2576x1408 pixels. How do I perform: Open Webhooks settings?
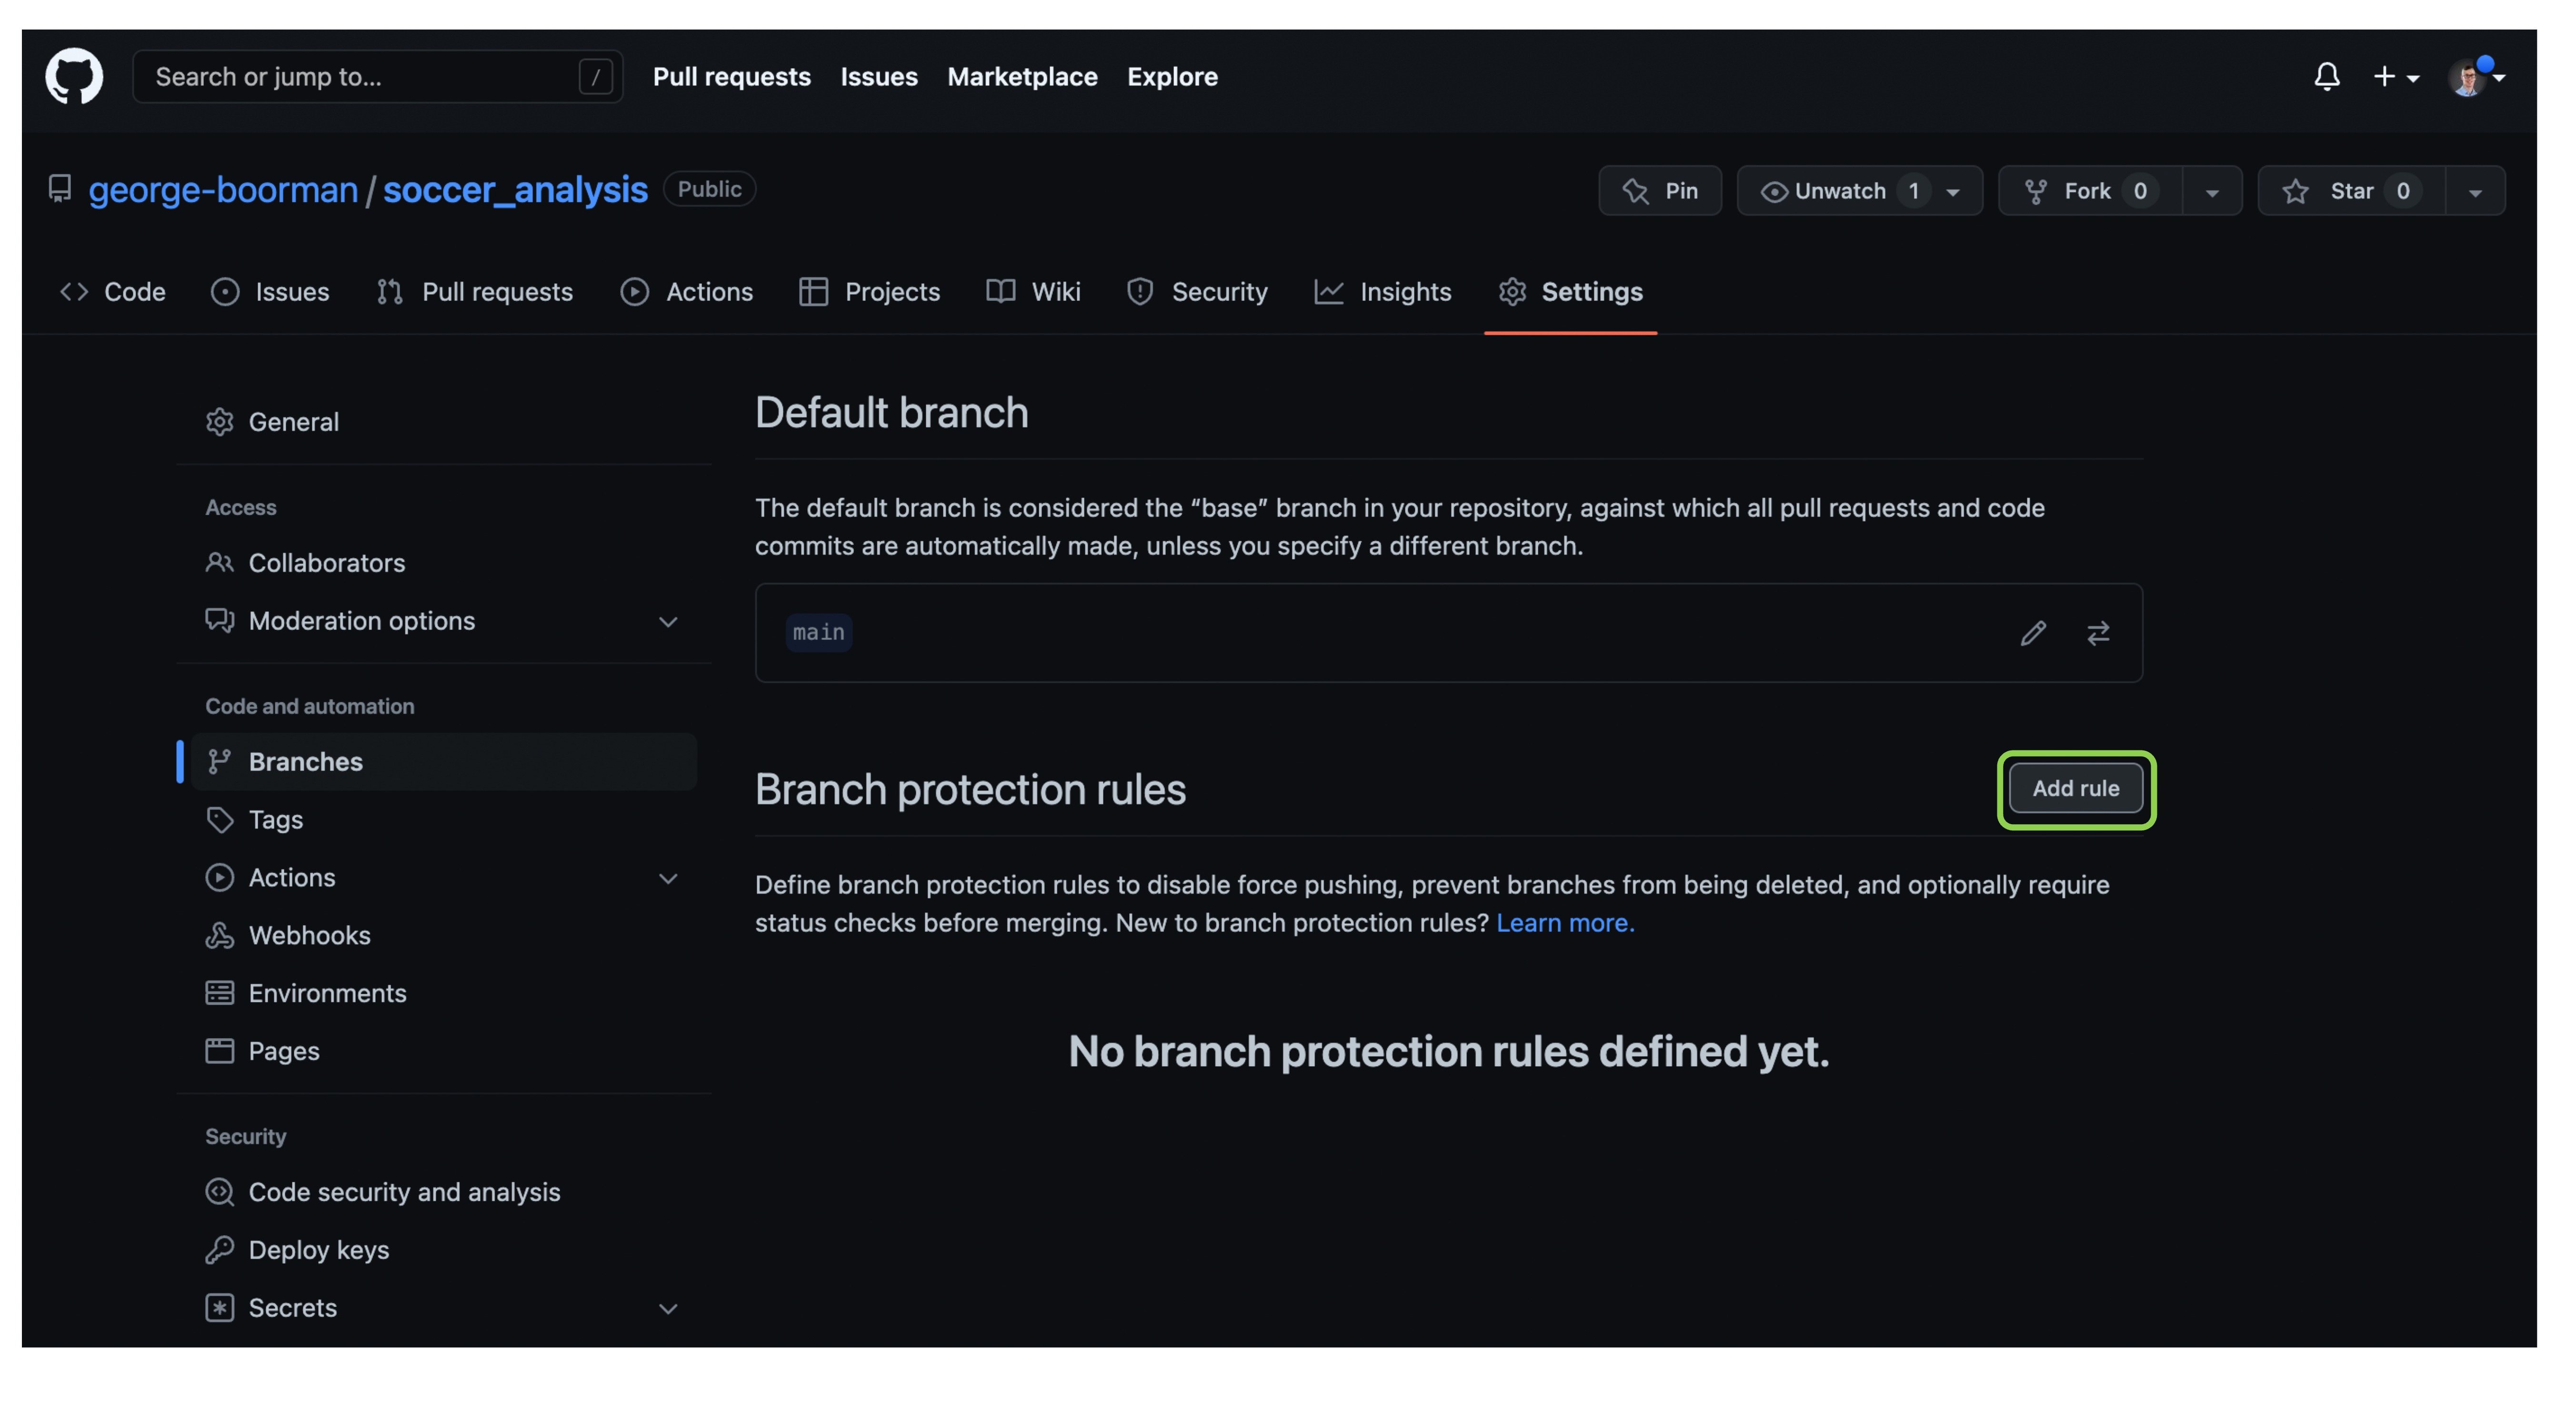click(444, 936)
